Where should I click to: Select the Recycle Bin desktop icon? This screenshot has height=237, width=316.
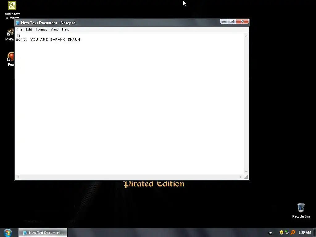point(301,210)
